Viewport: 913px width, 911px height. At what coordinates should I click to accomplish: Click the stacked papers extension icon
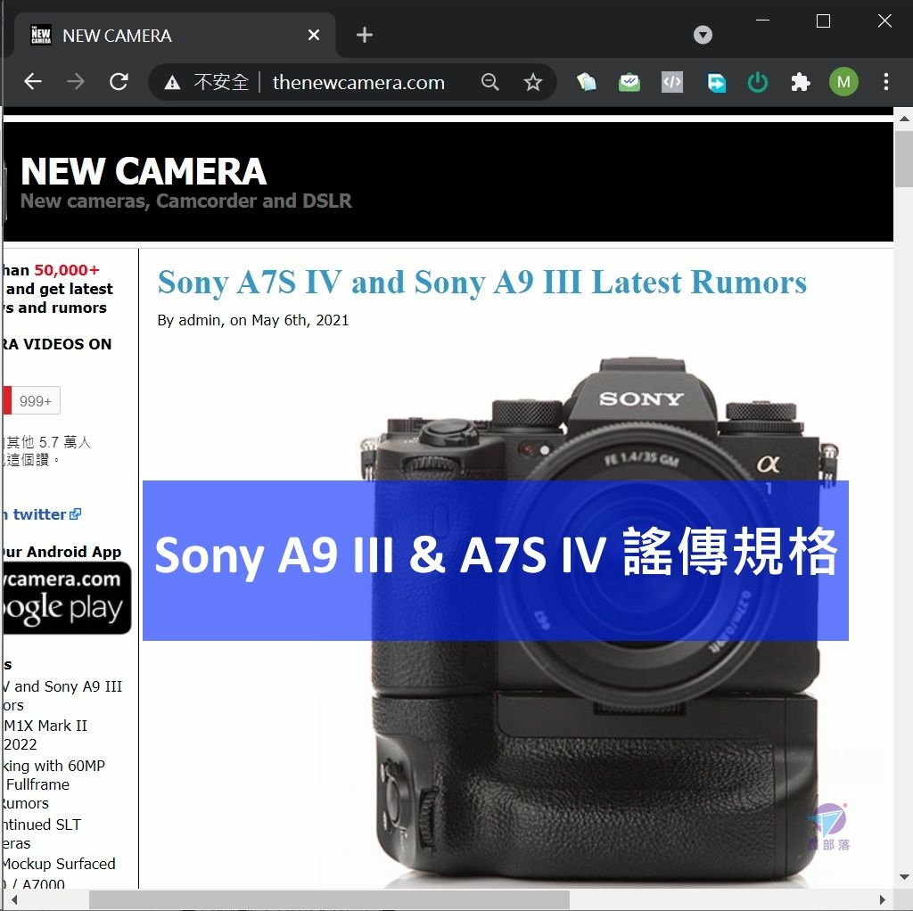point(587,82)
